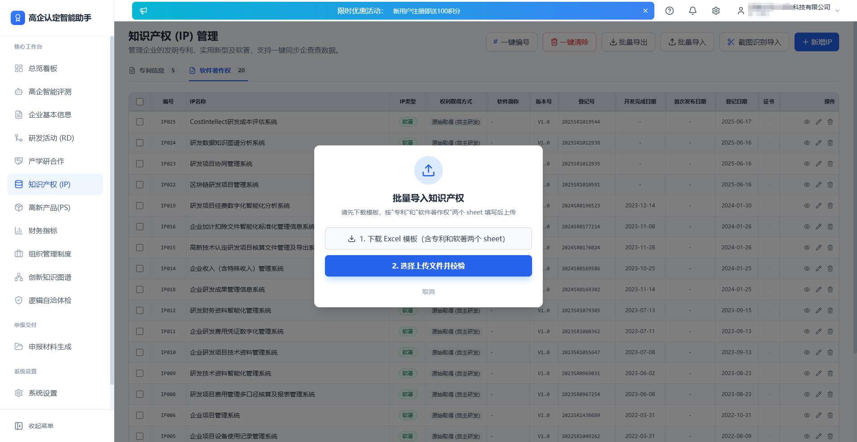
Task: Open 高企智能评测 in the sidebar
Action: [x=55, y=91]
